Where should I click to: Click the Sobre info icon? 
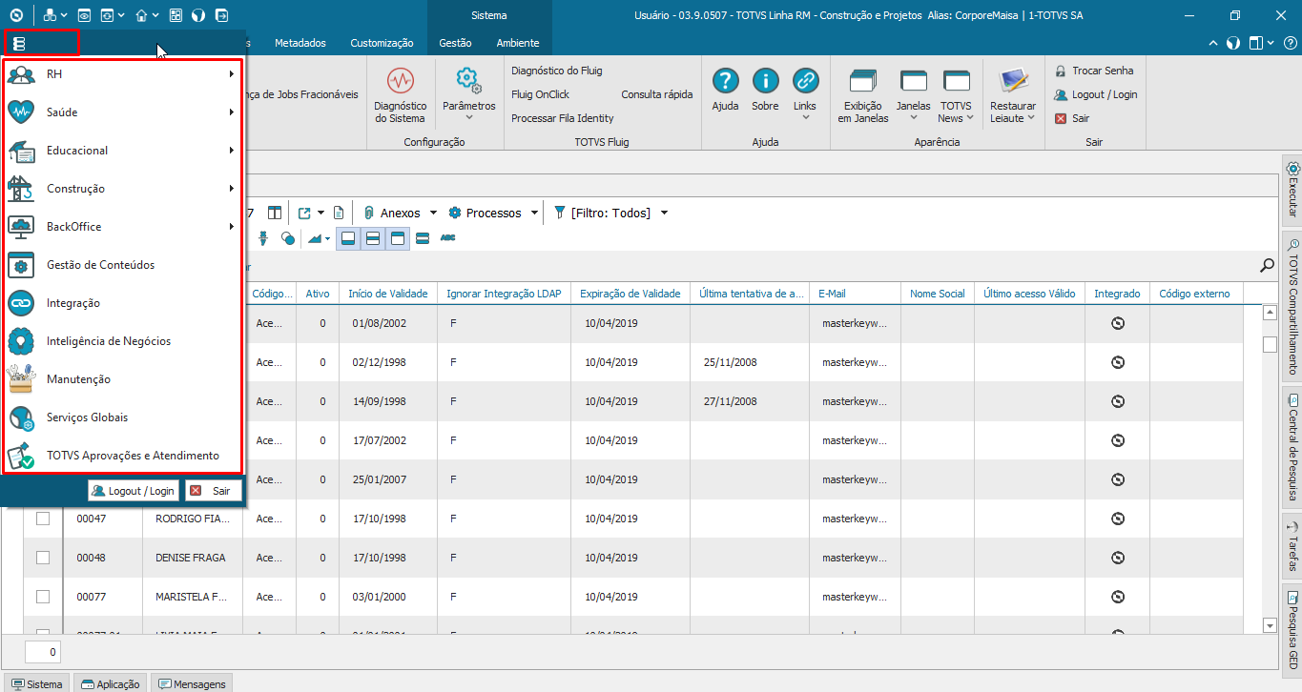(x=765, y=81)
